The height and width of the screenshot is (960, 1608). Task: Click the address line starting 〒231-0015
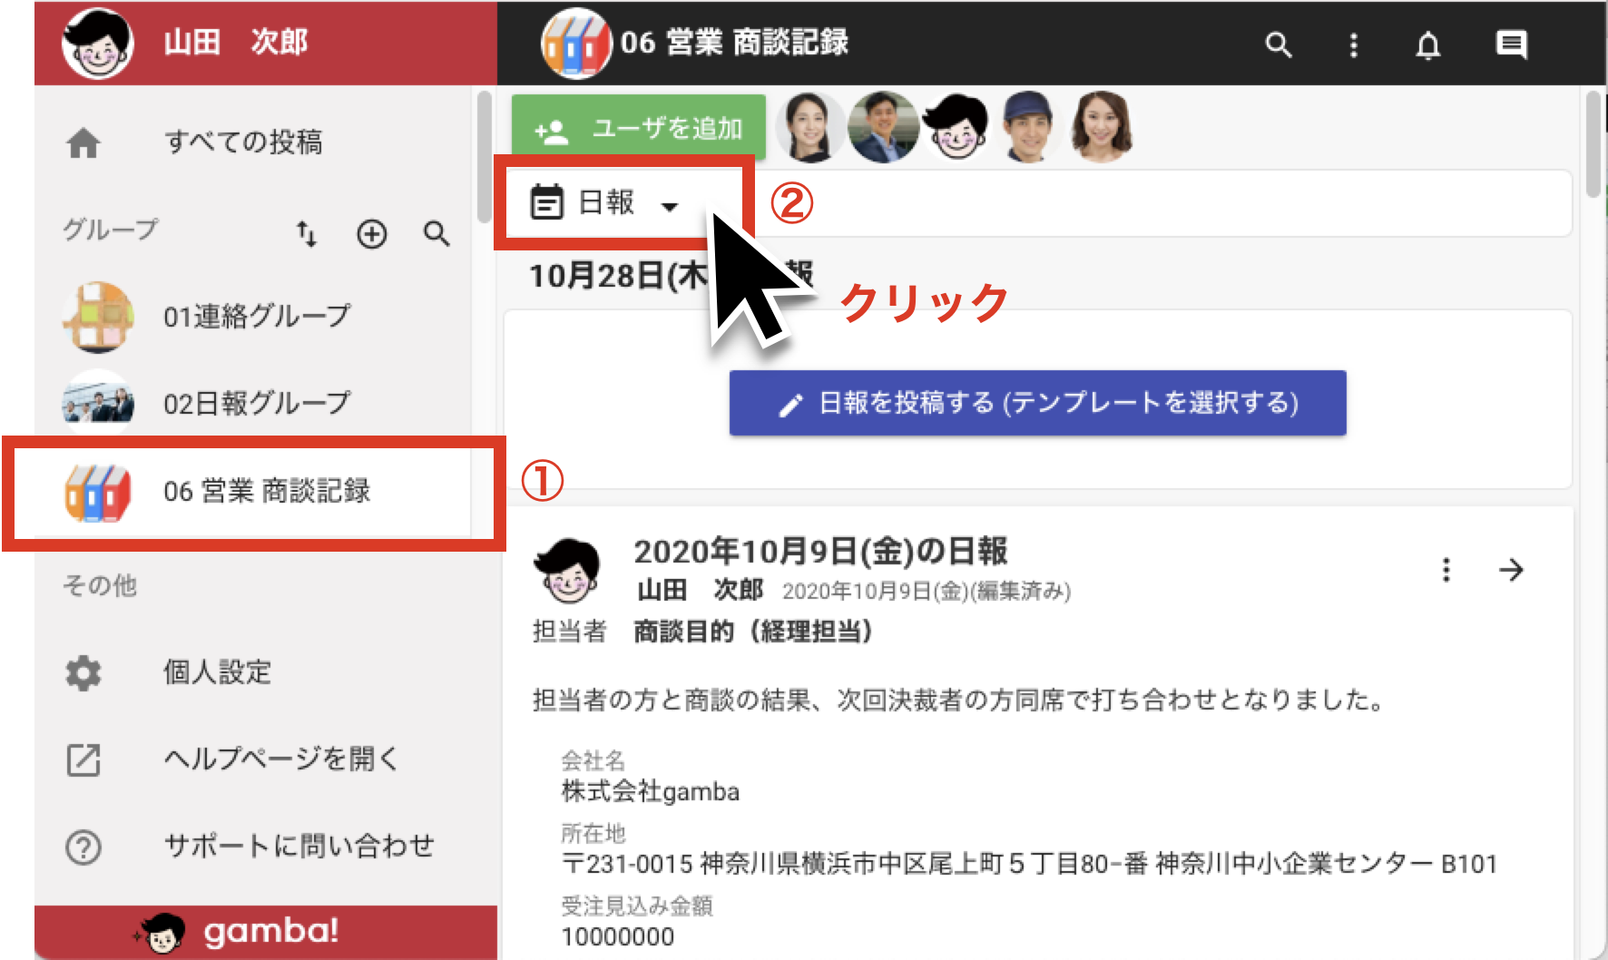tap(1029, 864)
